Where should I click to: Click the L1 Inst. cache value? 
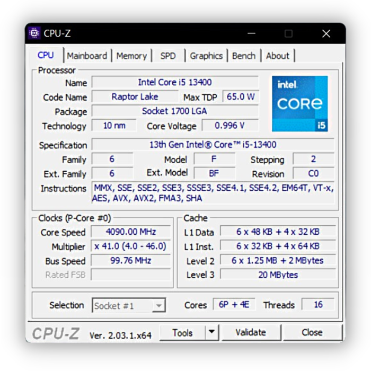(x=278, y=246)
